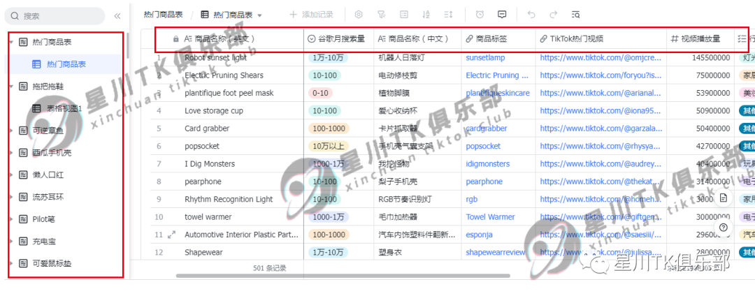The width and height of the screenshot is (755, 296).
Task: Redo the last action
Action: [x=553, y=15]
